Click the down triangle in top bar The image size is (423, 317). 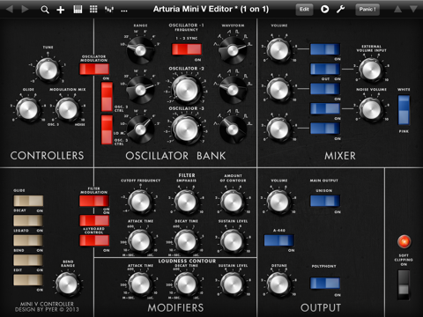pyautogui.click(x=413, y=9)
